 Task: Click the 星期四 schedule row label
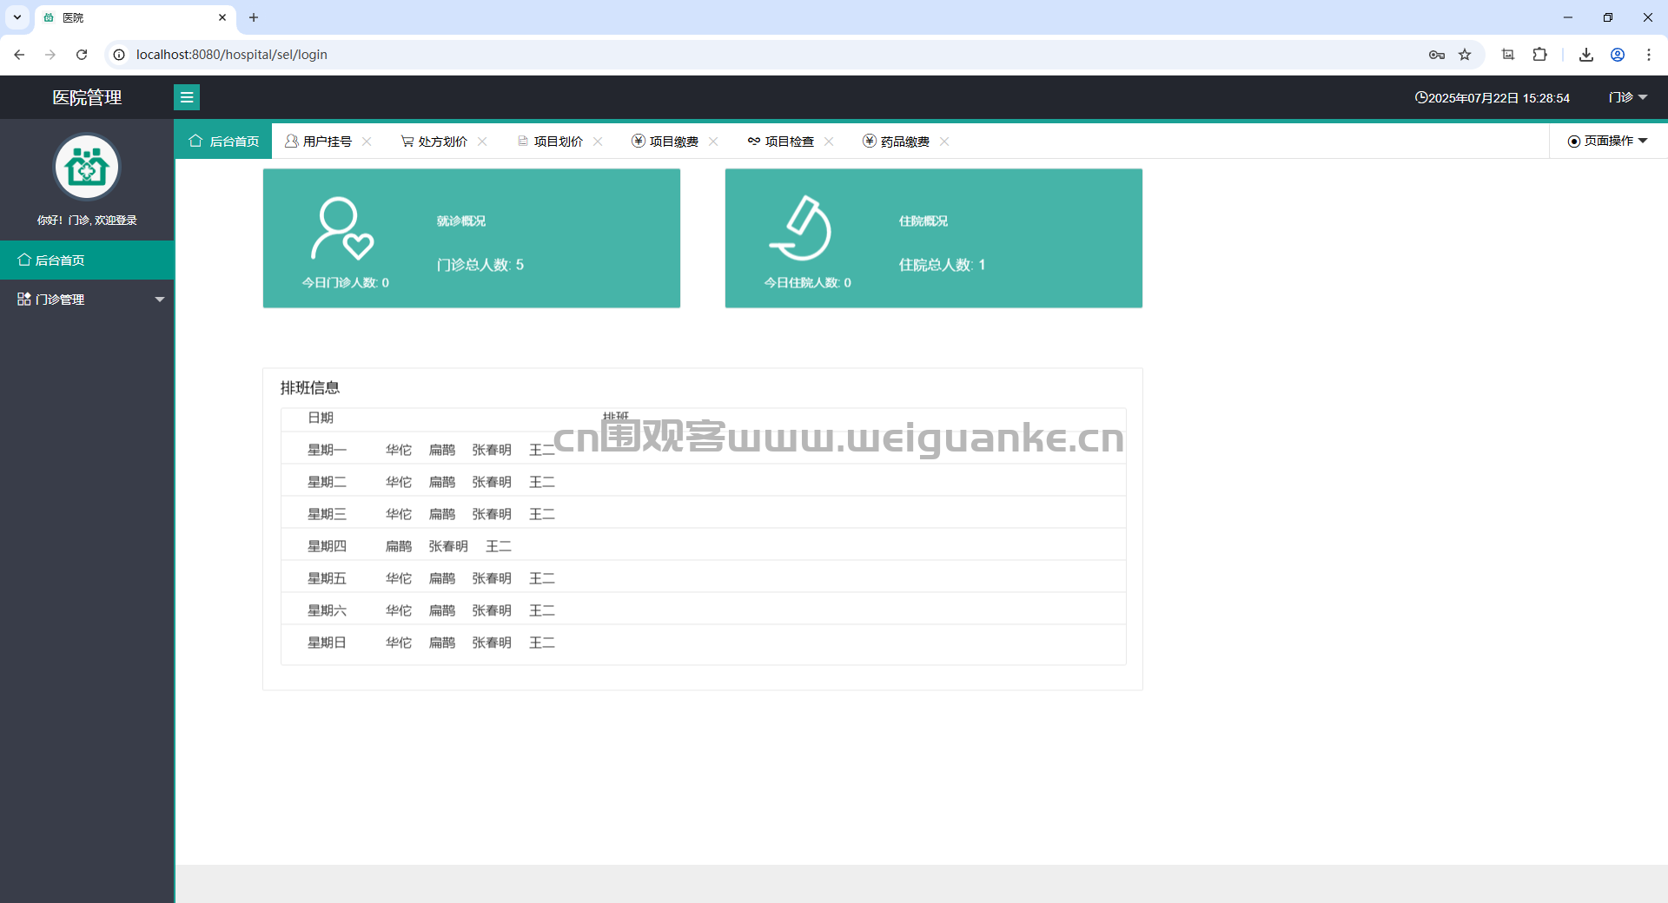tap(327, 546)
